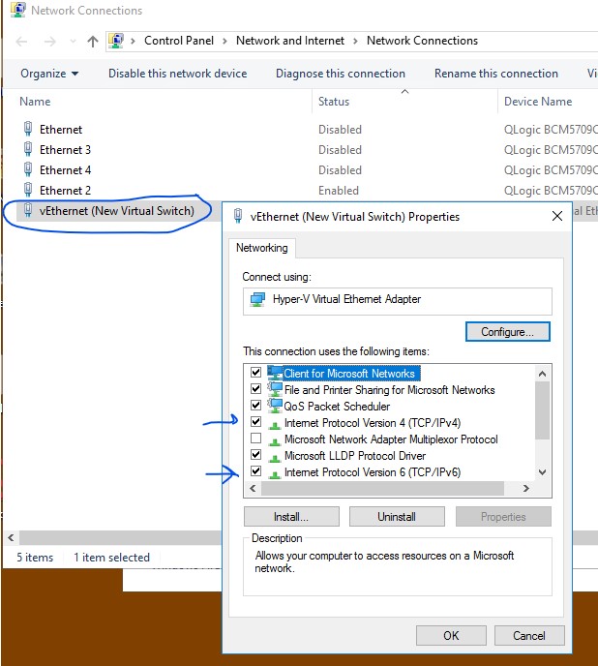Expand the chevron after Network and Internet
The image size is (598, 666).
(355, 42)
